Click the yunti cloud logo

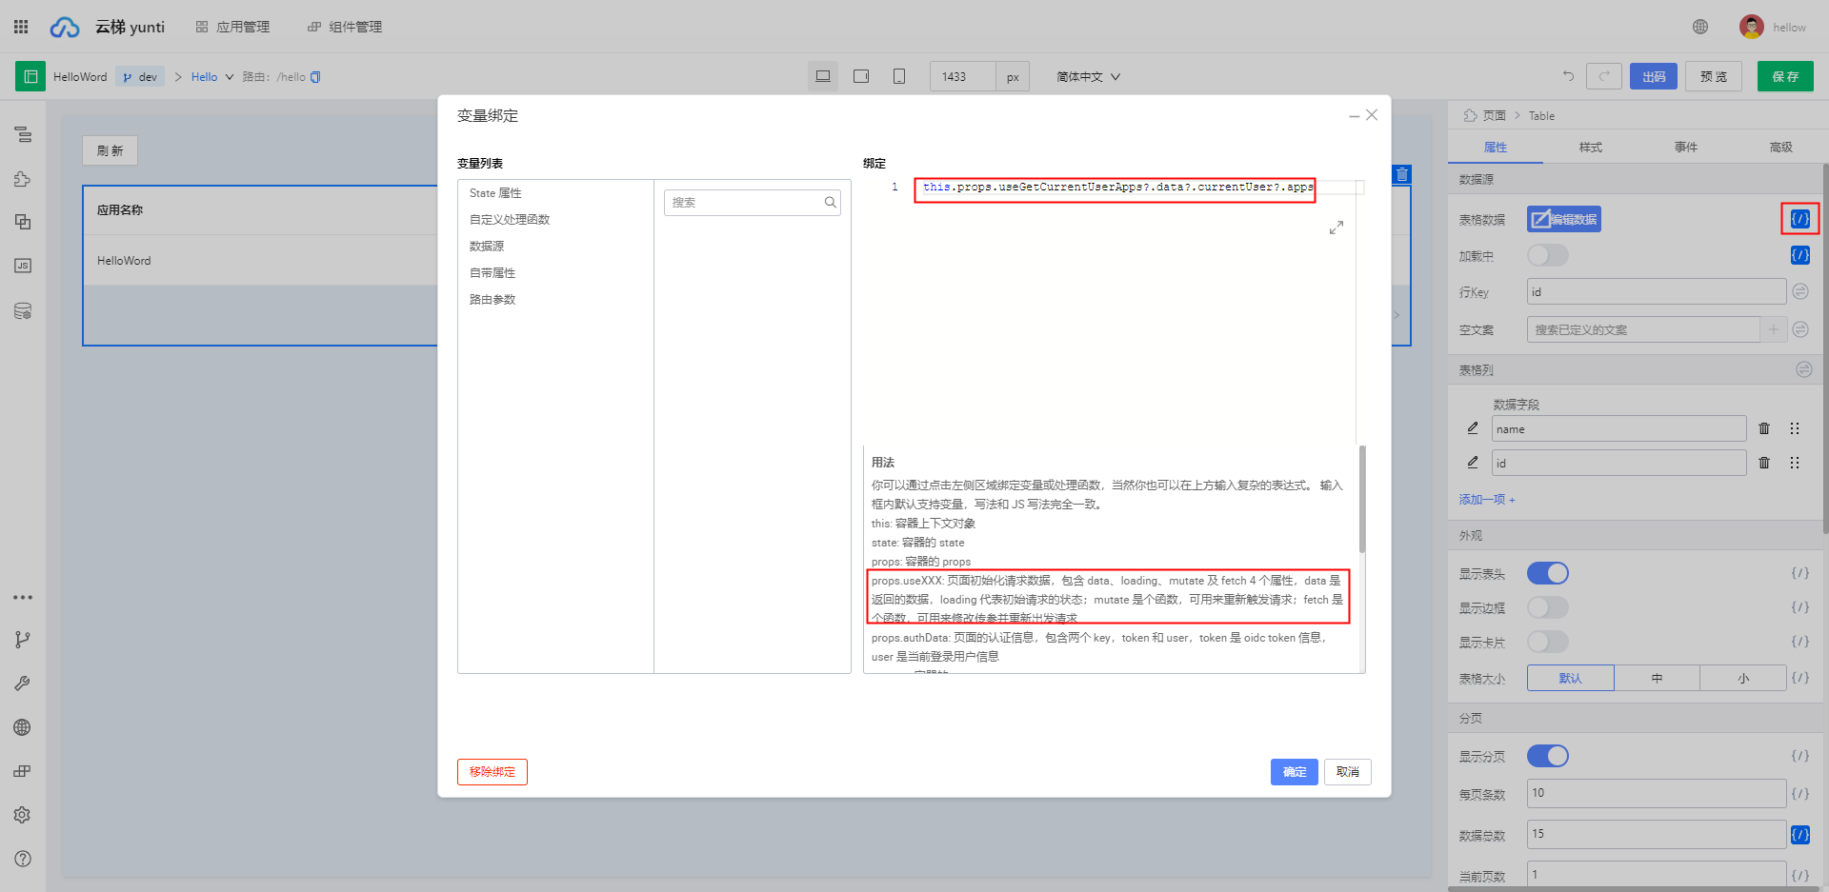point(65,27)
